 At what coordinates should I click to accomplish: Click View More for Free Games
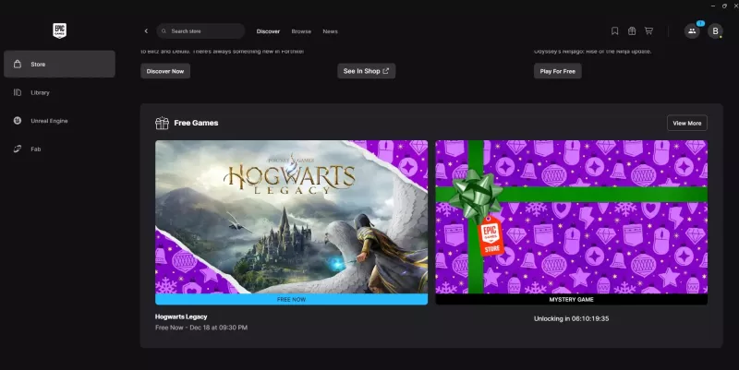click(687, 123)
